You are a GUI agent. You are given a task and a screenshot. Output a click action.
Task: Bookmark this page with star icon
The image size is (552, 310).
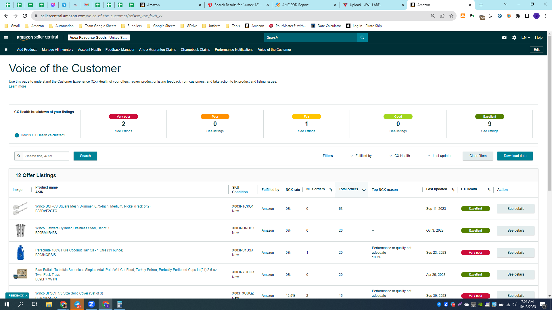pos(451,16)
